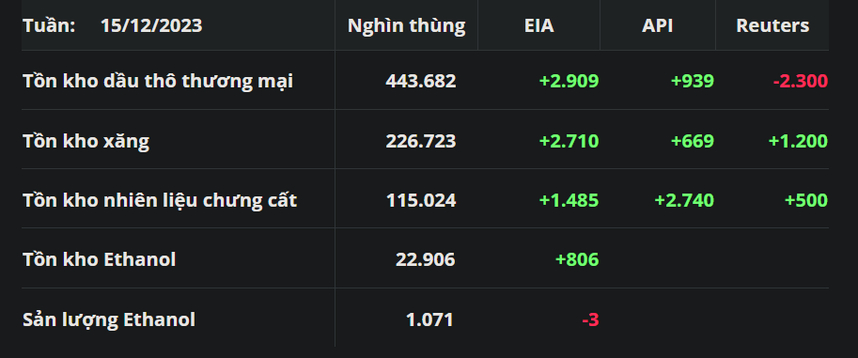Click the EIA crude change +2.909
This screenshot has height=358, width=858.
click(569, 81)
